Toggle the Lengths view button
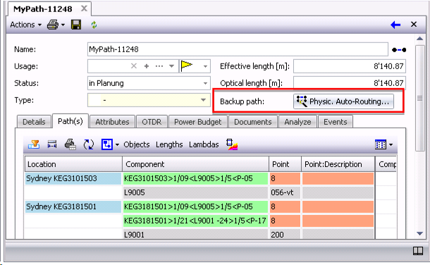The width and height of the screenshot is (430, 265). (169, 144)
